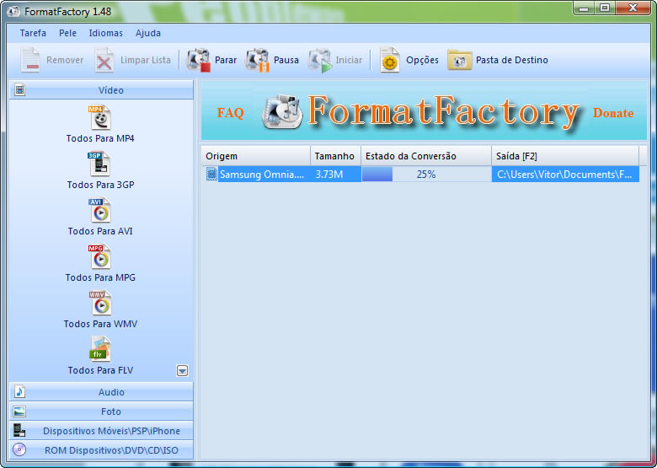Open the Idiomas menu
This screenshot has height=468, width=657.
pos(106,33)
